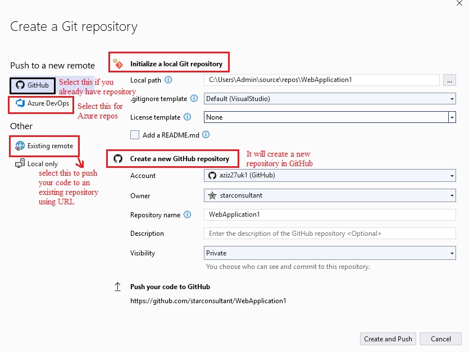Open the .gitignore template dropdown
This screenshot has width=469, height=352.
pyautogui.click(x=330, y=99)
